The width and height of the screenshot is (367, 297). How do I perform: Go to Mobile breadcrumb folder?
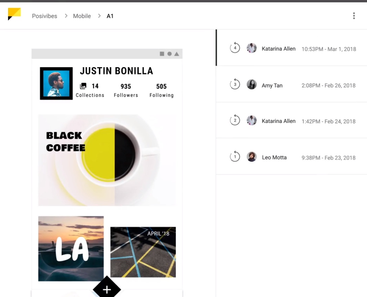[x=82, y=16]
